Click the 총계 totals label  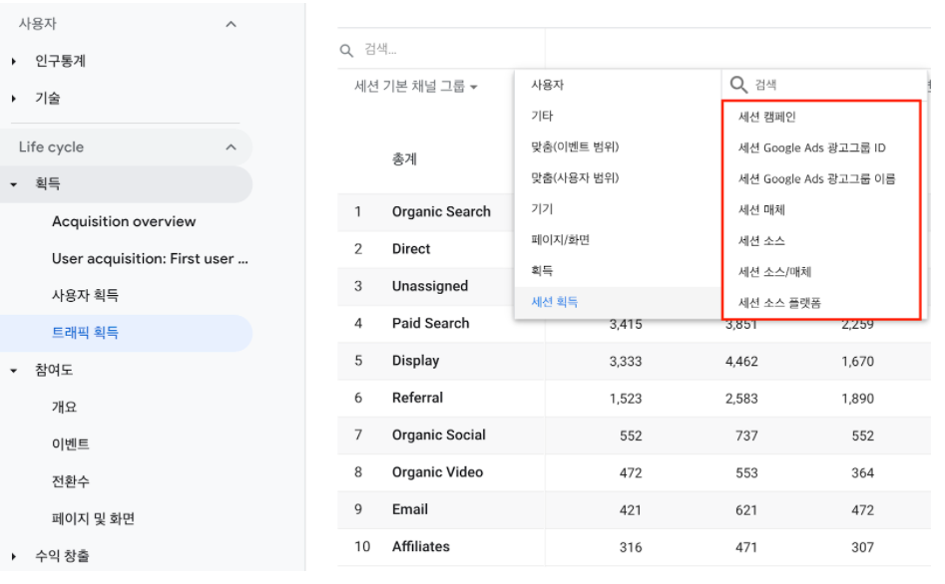point(404,158)
